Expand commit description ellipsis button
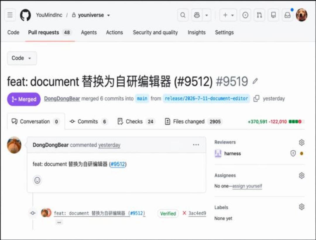The width and height of the screenshot is (316, 240). point(59,223)
